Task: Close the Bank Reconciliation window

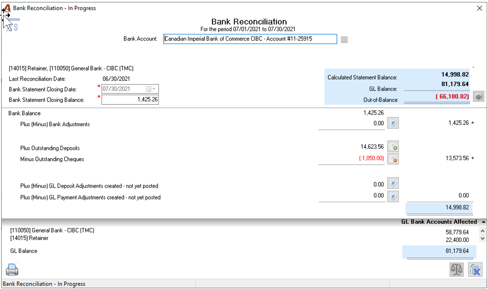Action: tap(480, 8)
